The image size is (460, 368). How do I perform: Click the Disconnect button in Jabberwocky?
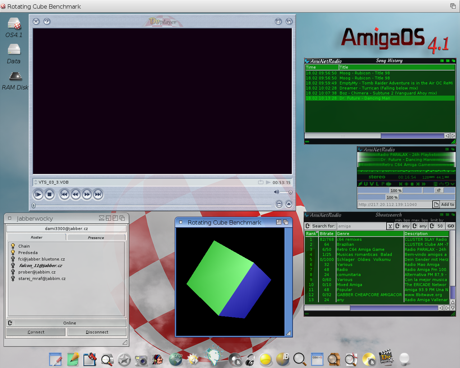pyautogui.click(x=97, y=332)
